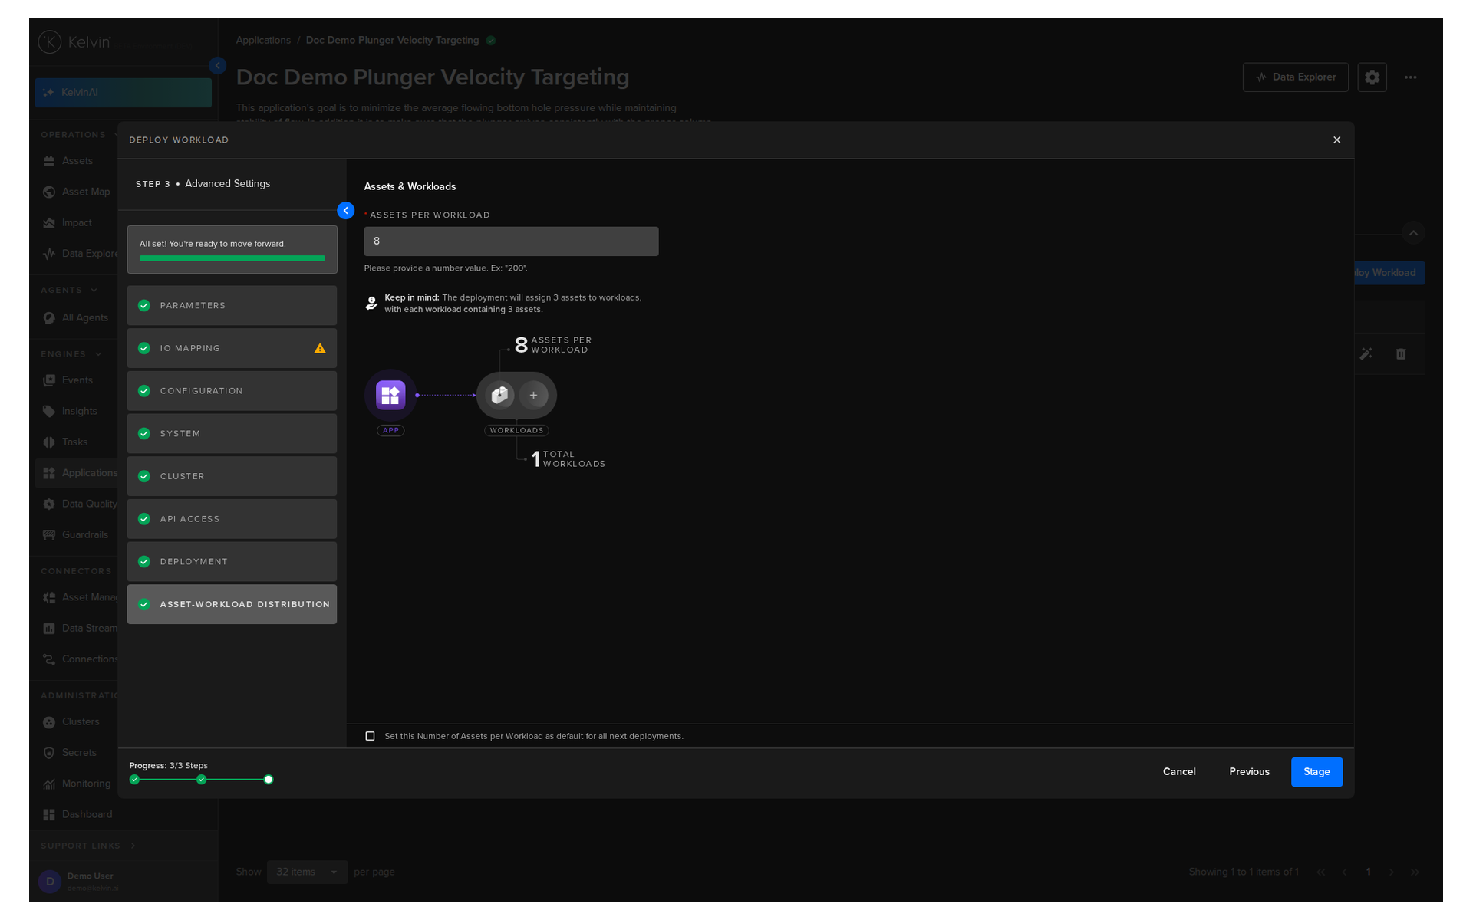The width and height of the screenshot is (1473, 920).
Task: Collapse the Agents sidebar section
Action: coord(94,290)
